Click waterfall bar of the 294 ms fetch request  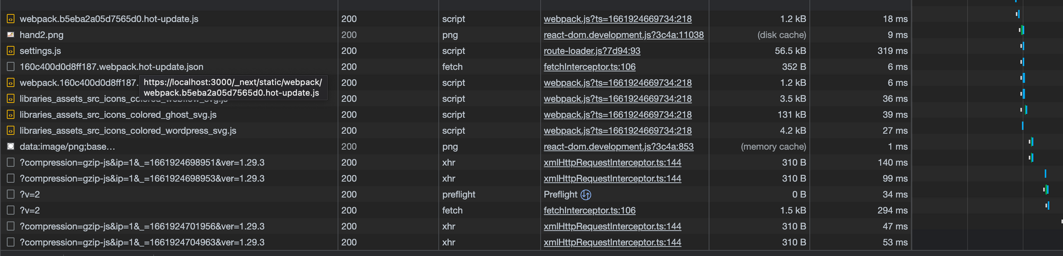(1048, 206)
